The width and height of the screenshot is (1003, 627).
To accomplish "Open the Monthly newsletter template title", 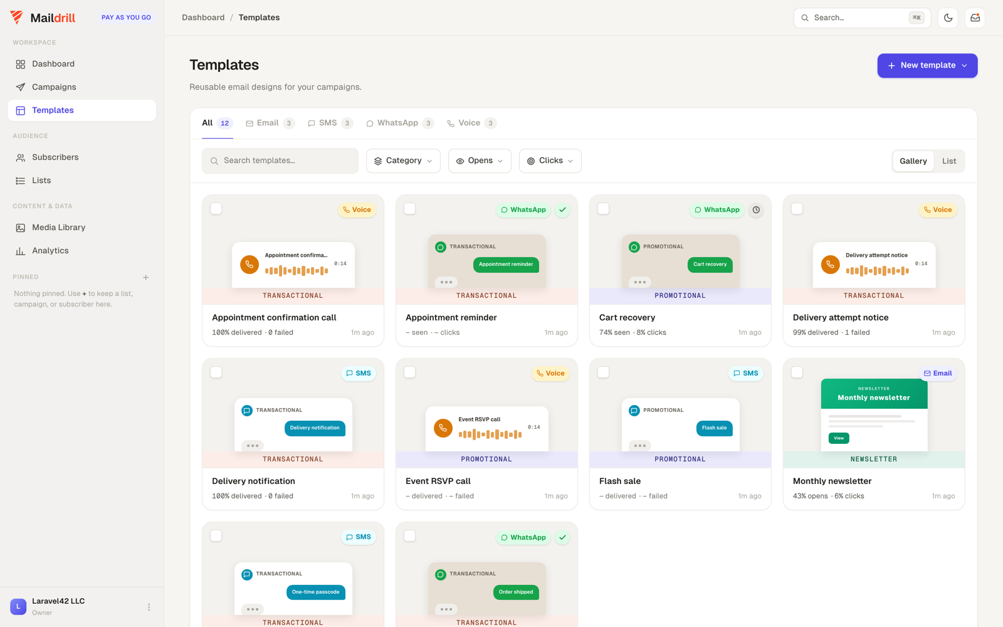I will pos(832,482).
